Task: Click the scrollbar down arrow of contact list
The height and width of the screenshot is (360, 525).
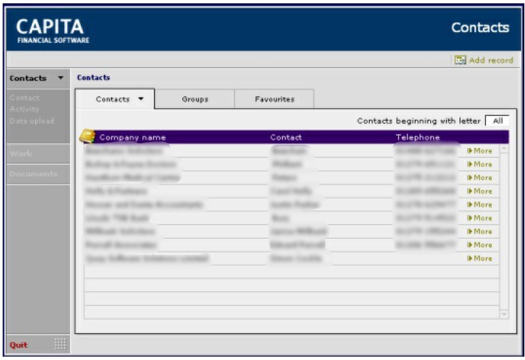Action: 504,315
